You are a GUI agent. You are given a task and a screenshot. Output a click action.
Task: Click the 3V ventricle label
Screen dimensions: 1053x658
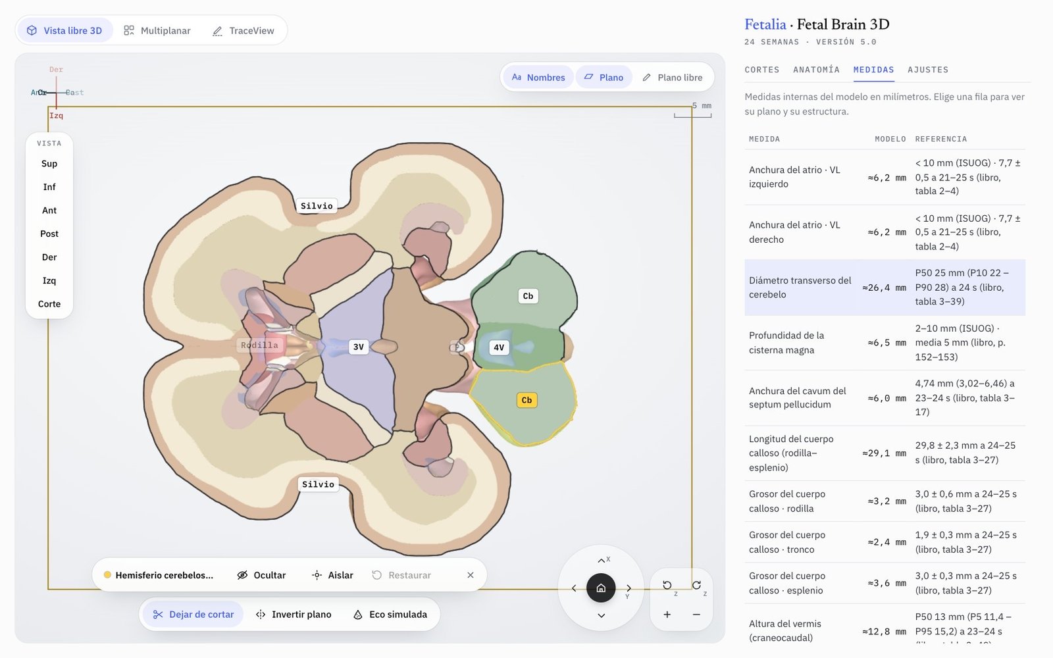pyautogui.click(x=358, y=347)
